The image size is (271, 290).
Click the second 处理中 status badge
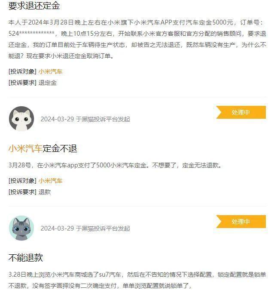[x=241, y=222]
